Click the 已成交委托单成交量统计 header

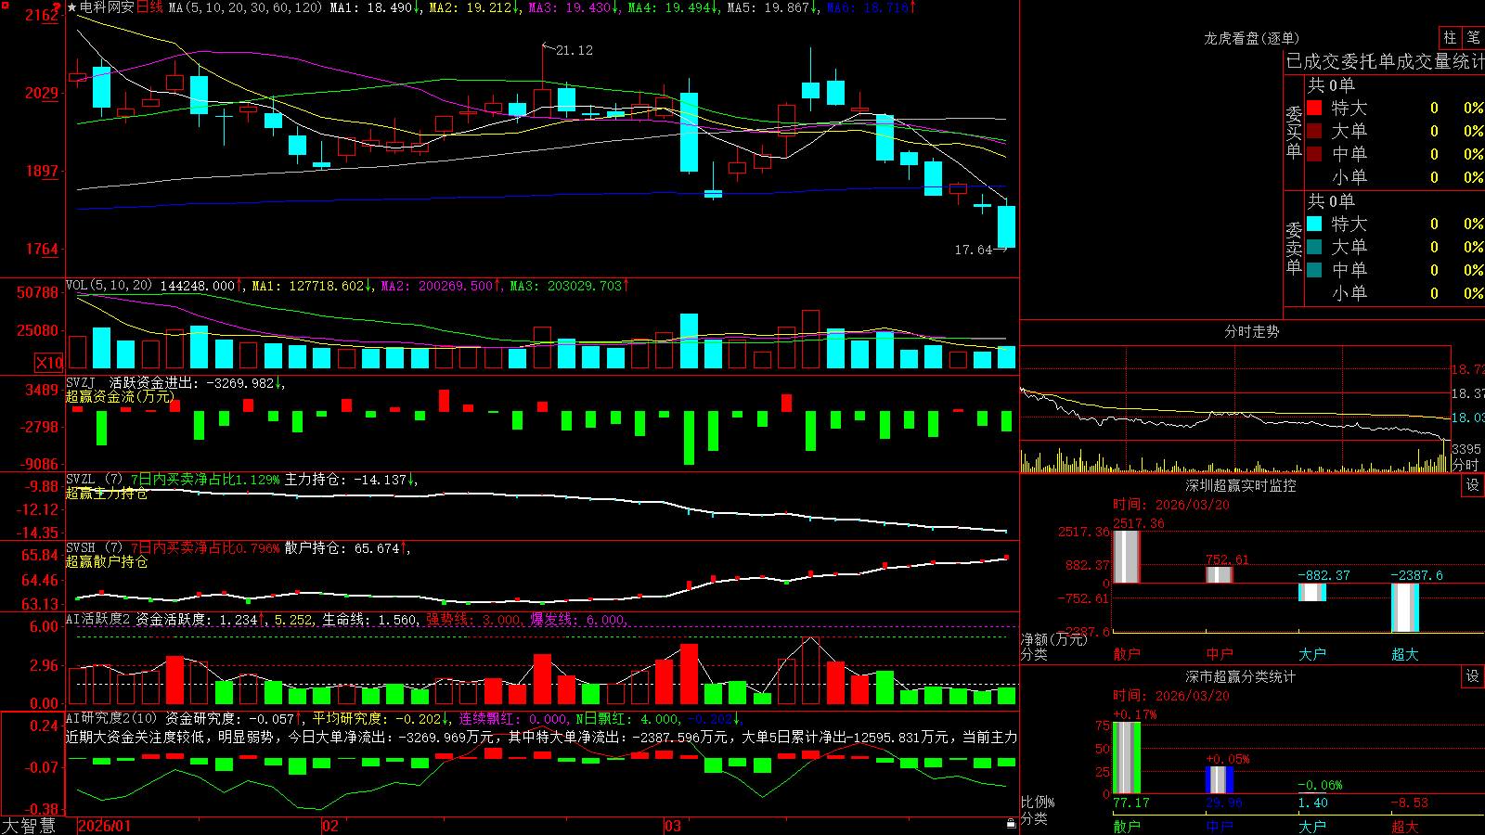coord(1385,61)
